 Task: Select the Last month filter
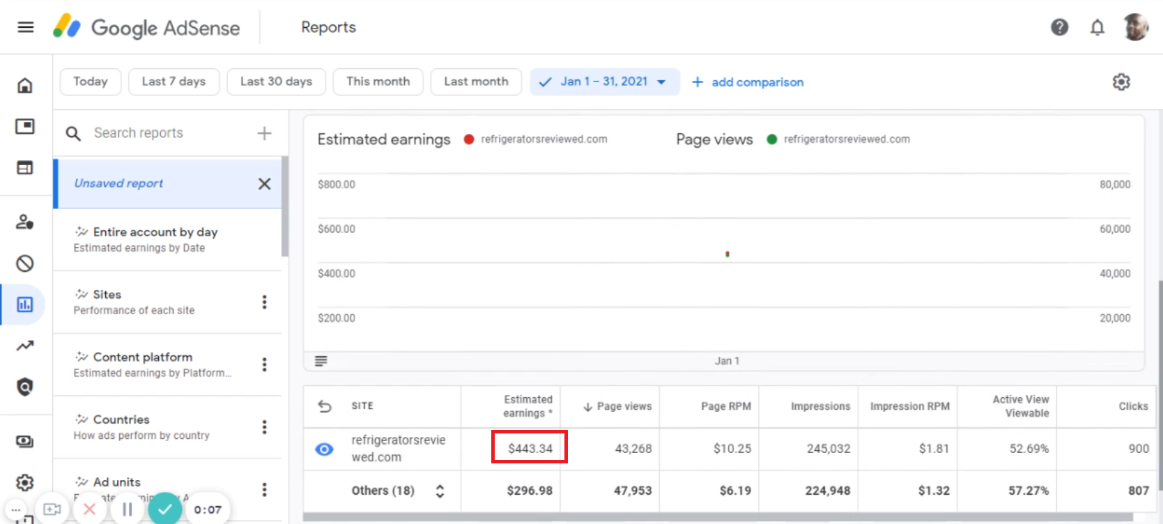pos(476,82)
